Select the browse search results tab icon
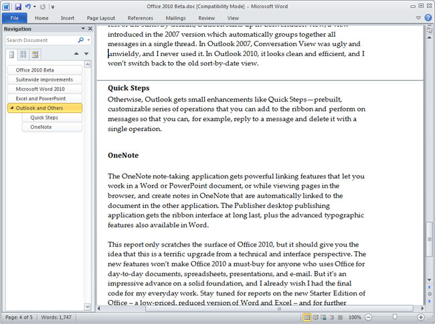Viewport: 435px width, 324px height. tap(35, 54)
